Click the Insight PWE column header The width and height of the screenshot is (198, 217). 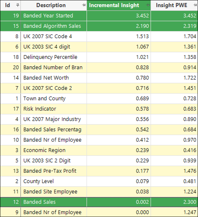coord(172,5)
